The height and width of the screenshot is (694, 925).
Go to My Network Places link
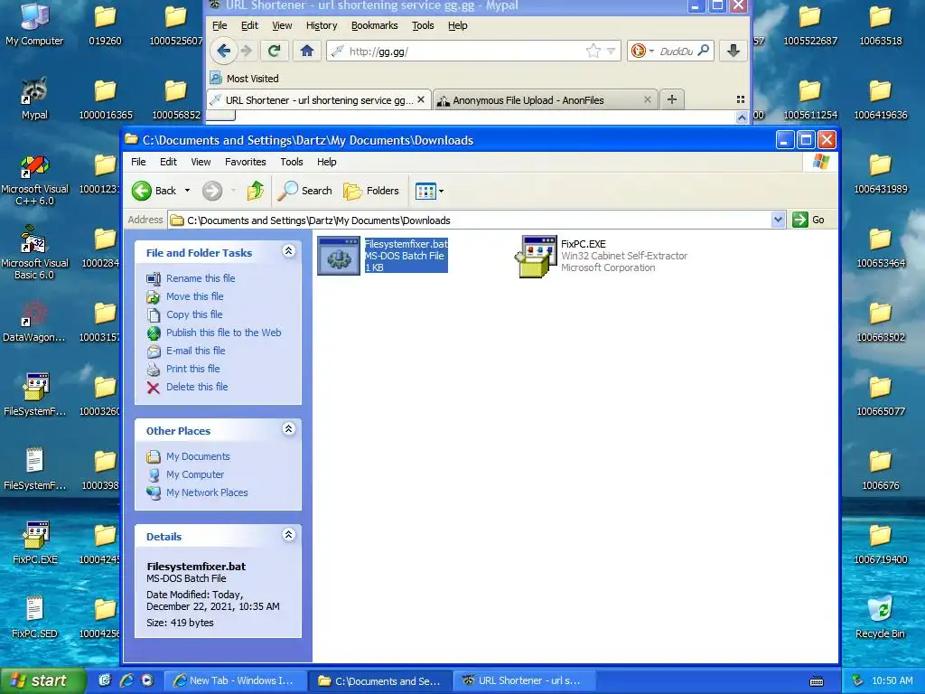[207, 492]
